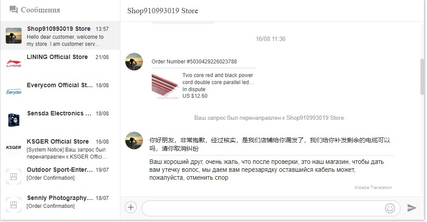This screenshot has width=427, height=222.
Task: Select the Everycom store logo avatar
Action: coord(14,92)
